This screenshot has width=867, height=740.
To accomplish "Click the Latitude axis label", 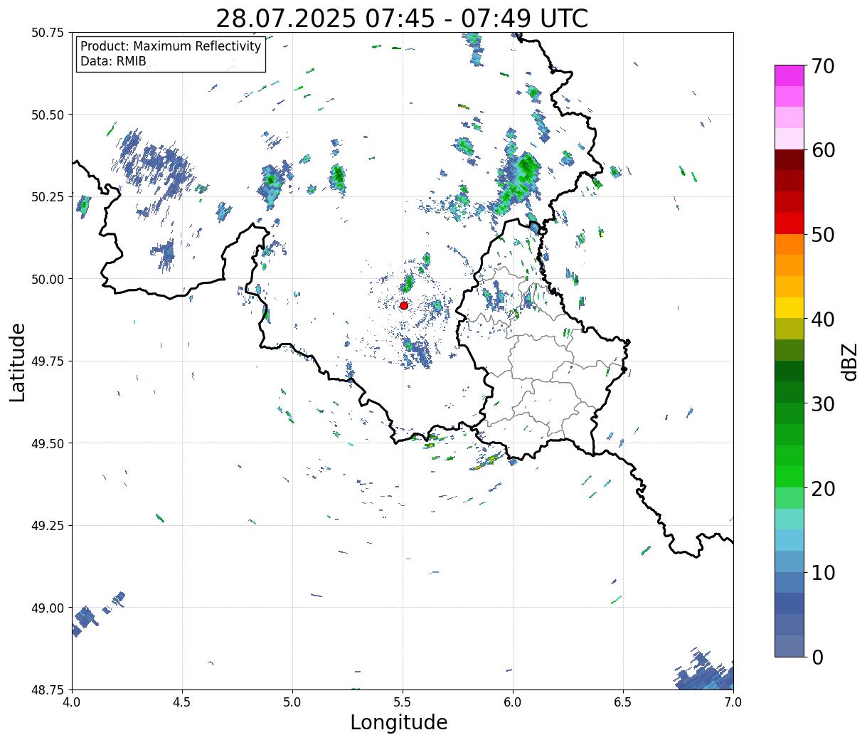I will (x=18, y=361).
